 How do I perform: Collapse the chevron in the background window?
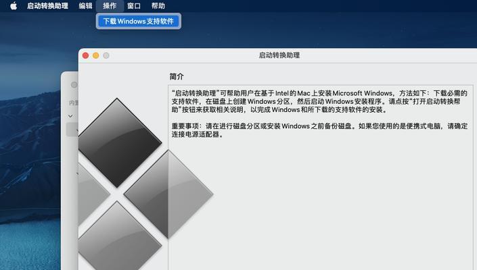click(x=70, y=116)
